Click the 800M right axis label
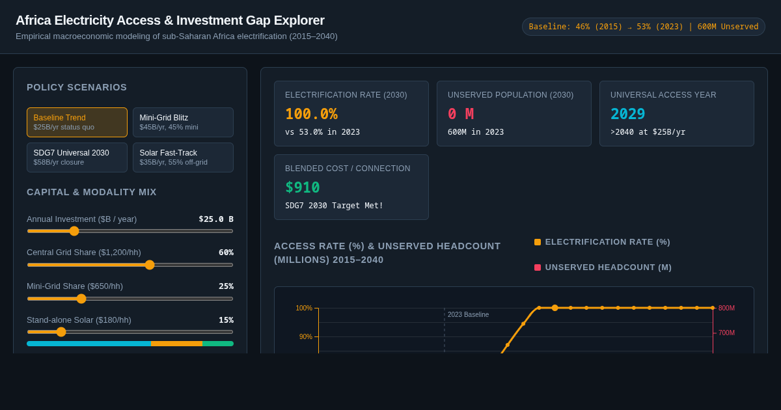781x410 pixels. 726,308
